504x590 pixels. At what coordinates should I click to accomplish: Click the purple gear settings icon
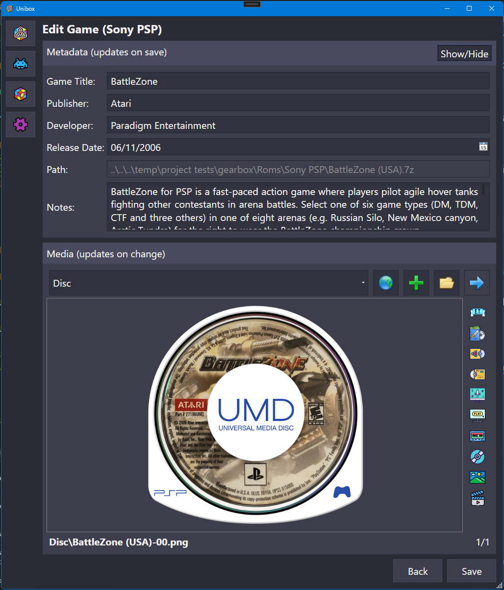tap(21, 124)
